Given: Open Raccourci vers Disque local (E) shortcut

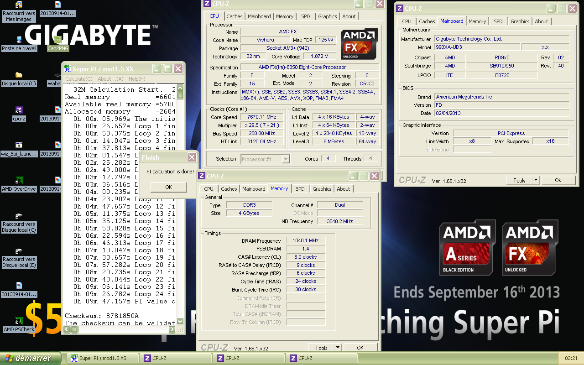Looking at the screenshot, I should [19, 258].
